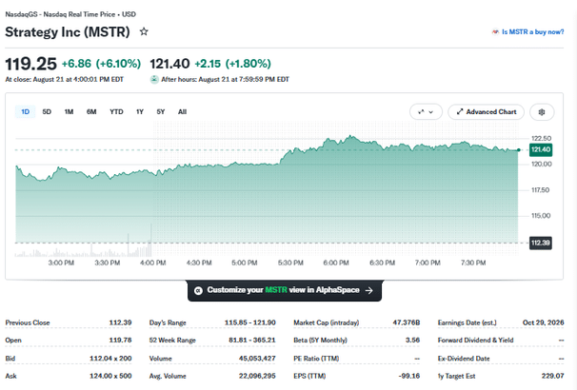The height and width of the screenshot is (390, 577).
Task: Open Advanced Chart view
Action: click(x=487, y=111)
